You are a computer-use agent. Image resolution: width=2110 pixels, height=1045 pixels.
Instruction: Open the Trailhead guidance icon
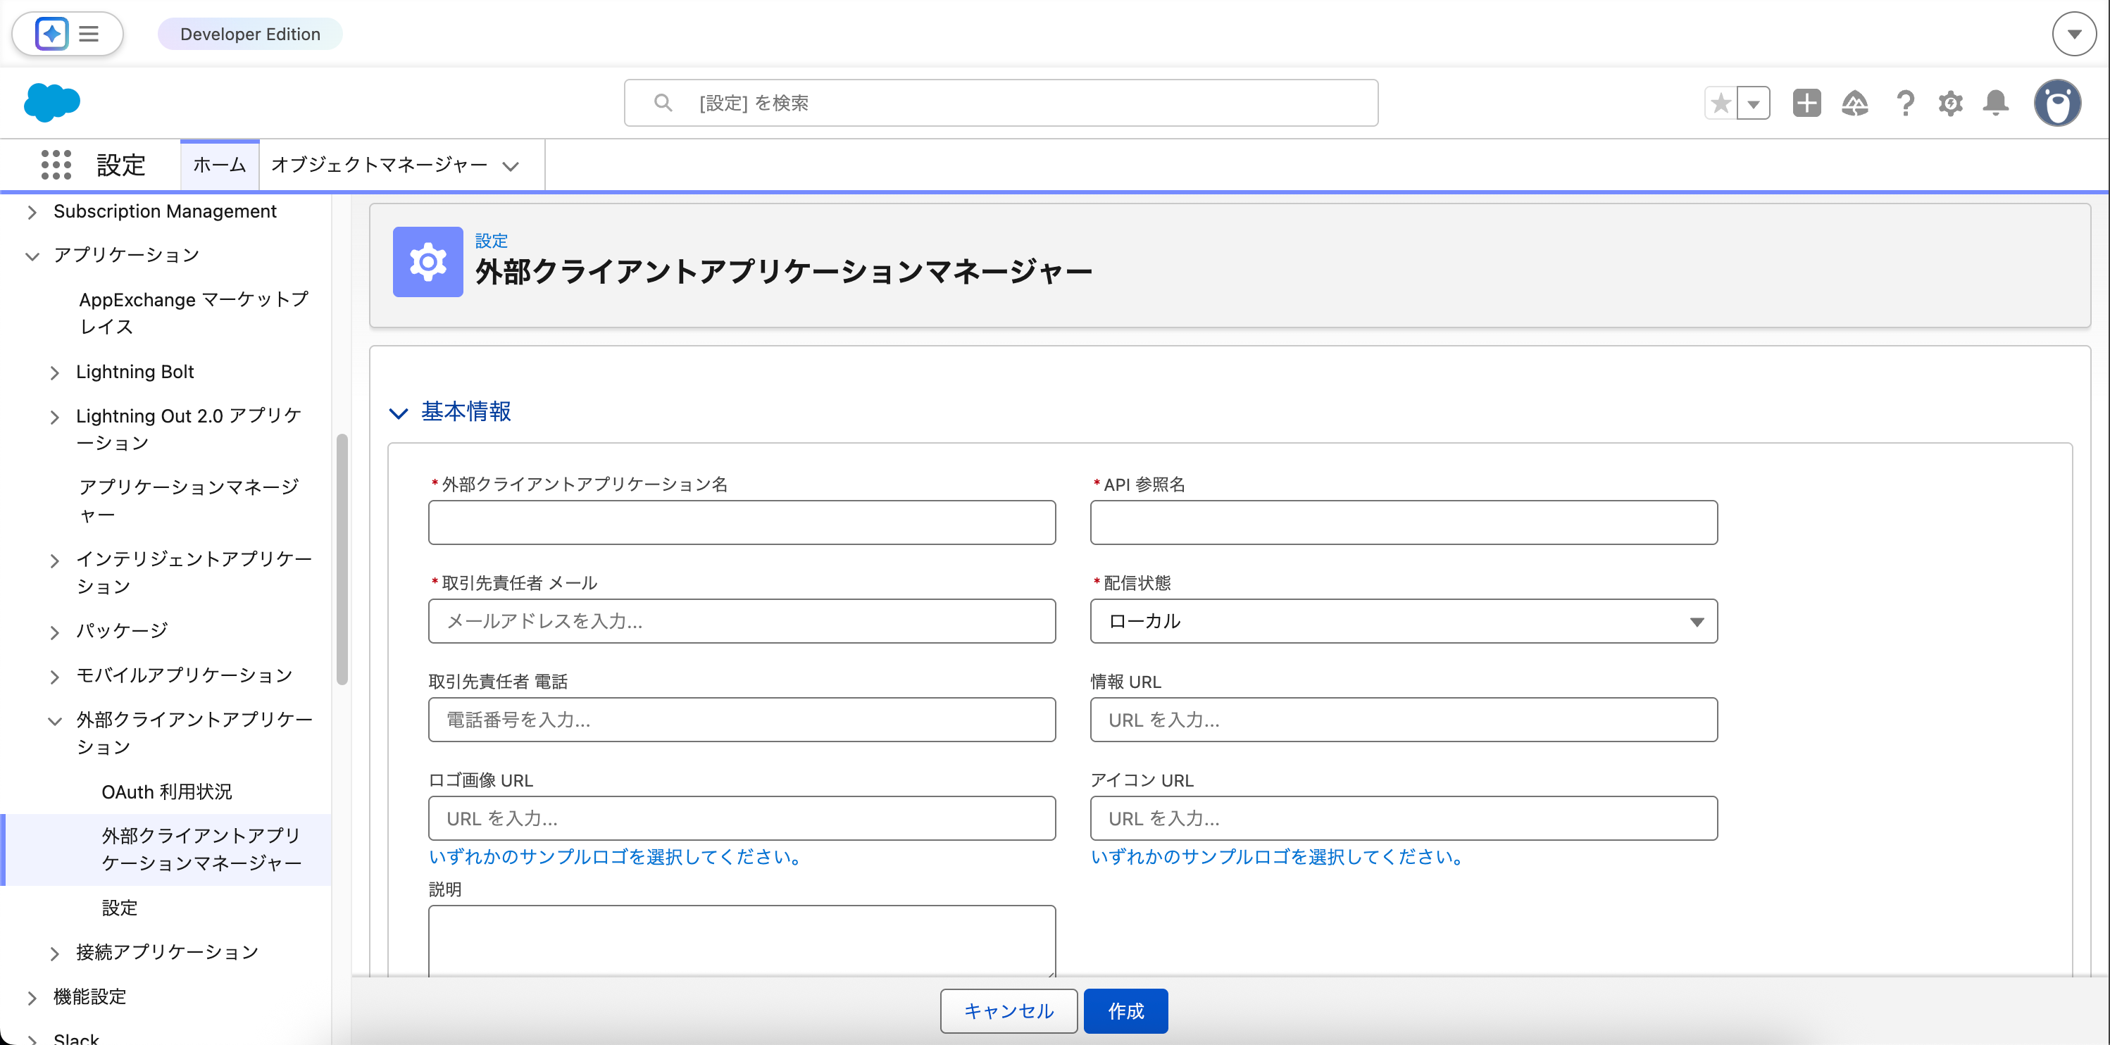click(x=1854, y=104)
